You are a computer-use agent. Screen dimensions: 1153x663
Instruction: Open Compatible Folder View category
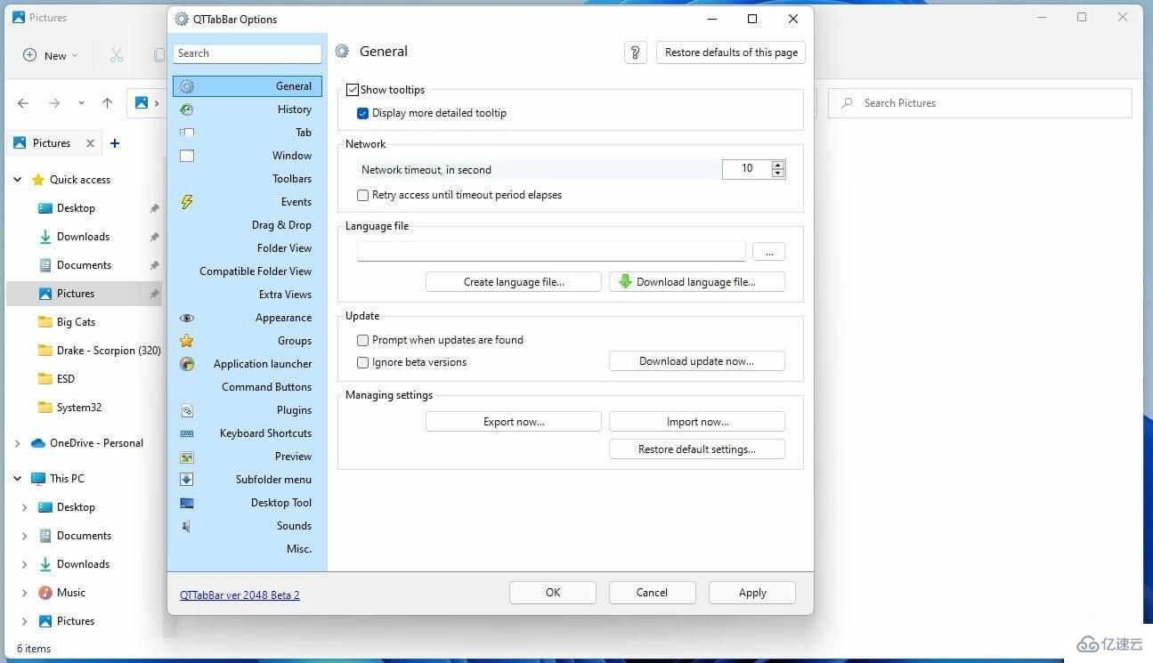click(x=248, y=271)
